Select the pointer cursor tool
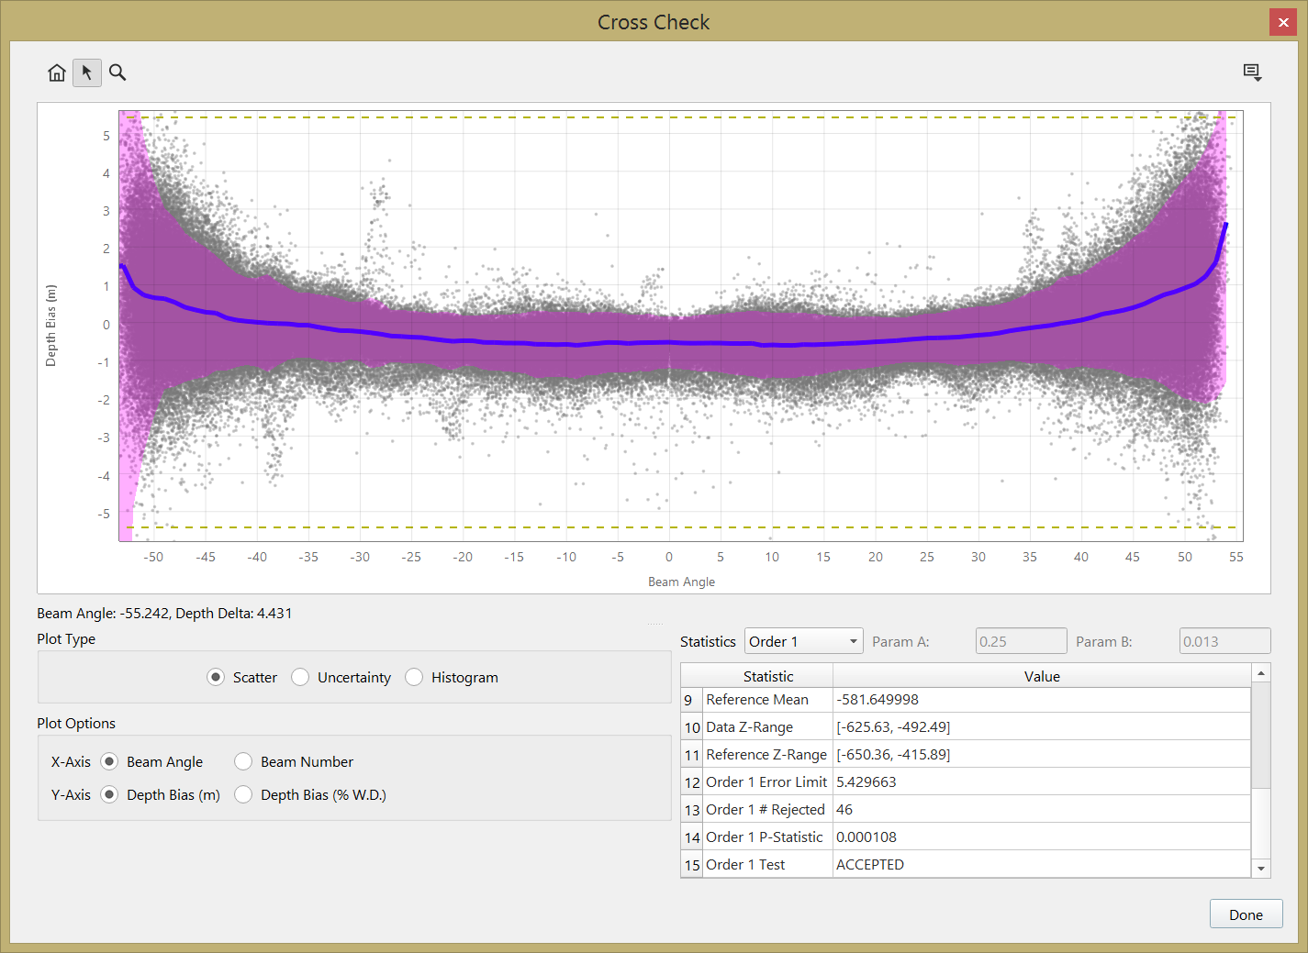The image size is (1308, 953). click(87, 72)
